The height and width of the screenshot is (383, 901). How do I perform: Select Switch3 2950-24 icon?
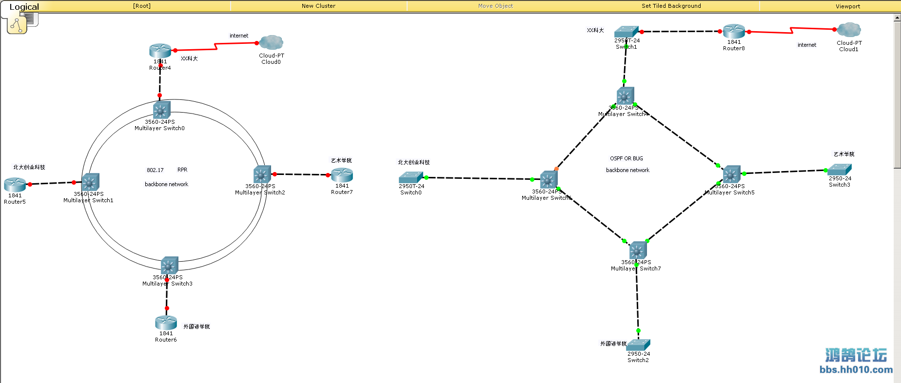coord(840,170)
